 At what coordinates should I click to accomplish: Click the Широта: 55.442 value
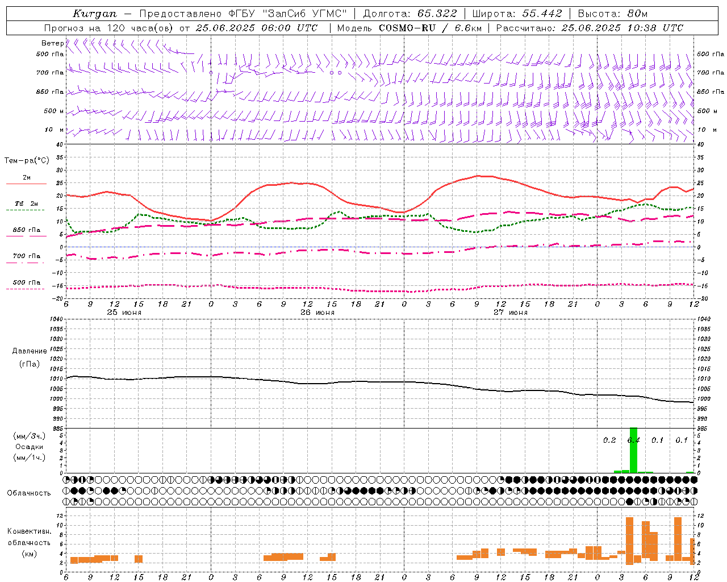point(517,14)
